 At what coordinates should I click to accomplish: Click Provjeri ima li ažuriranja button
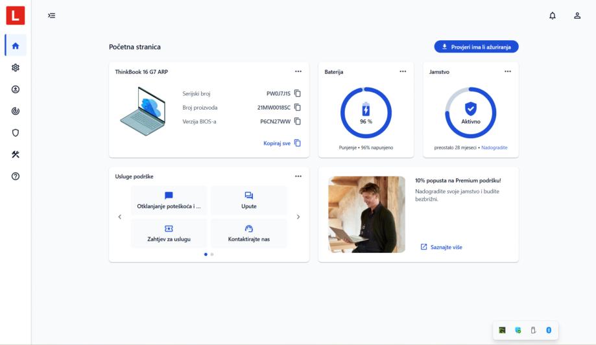coord(476,47)
